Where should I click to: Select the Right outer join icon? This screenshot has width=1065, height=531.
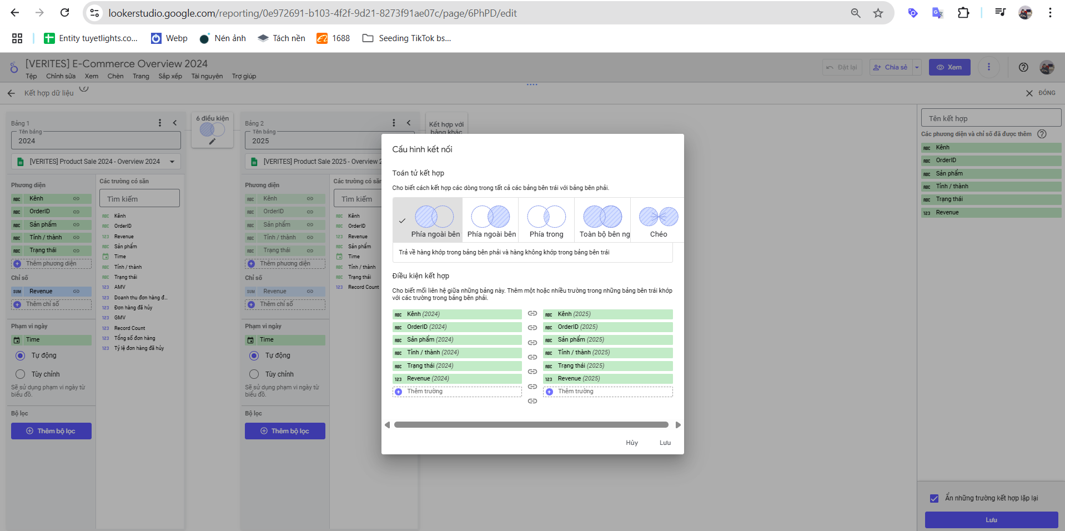490,217
